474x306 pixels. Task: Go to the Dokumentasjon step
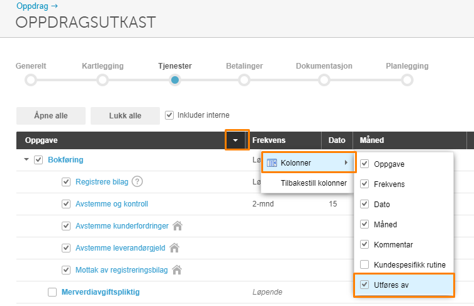click(x=324, y=66)
